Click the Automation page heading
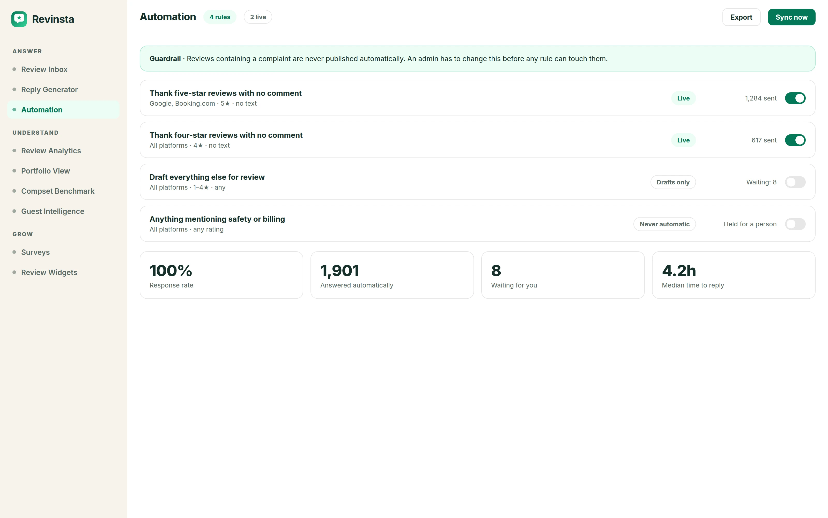This screenshot has width=828, height=518. (168, 17)
